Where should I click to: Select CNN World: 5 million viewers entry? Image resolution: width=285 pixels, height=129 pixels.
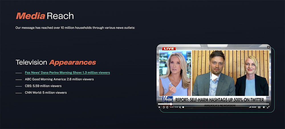coord(46,93)
